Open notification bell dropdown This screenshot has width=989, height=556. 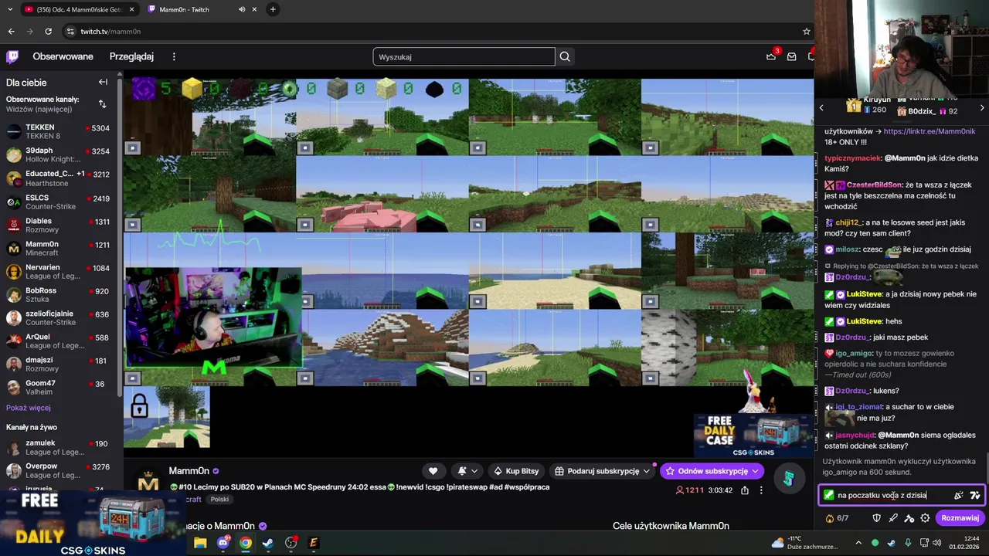coord(467,471)
